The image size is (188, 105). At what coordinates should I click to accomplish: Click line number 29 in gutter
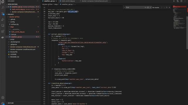(x=44, y=34)
